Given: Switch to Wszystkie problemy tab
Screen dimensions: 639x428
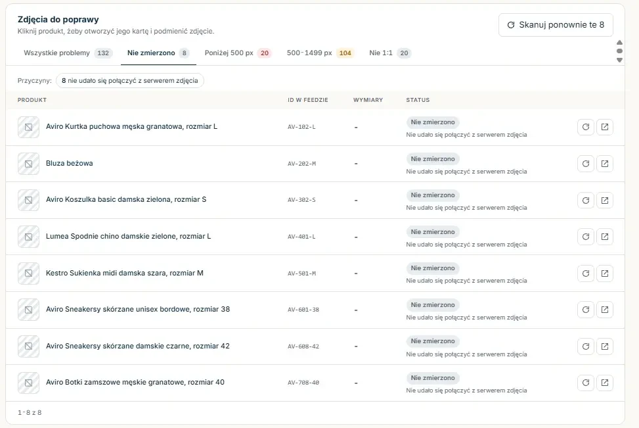Looking at the screenshot, I should (x=68, y=53).
